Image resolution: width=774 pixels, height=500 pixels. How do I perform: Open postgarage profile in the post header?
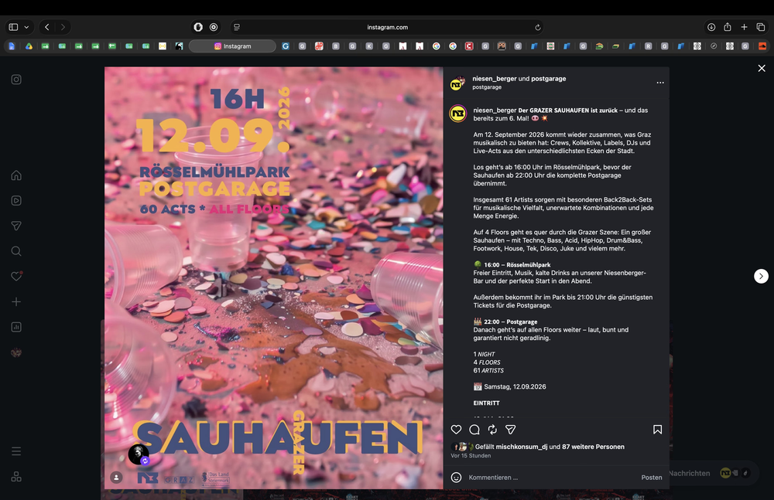click(x=549, y=78)
